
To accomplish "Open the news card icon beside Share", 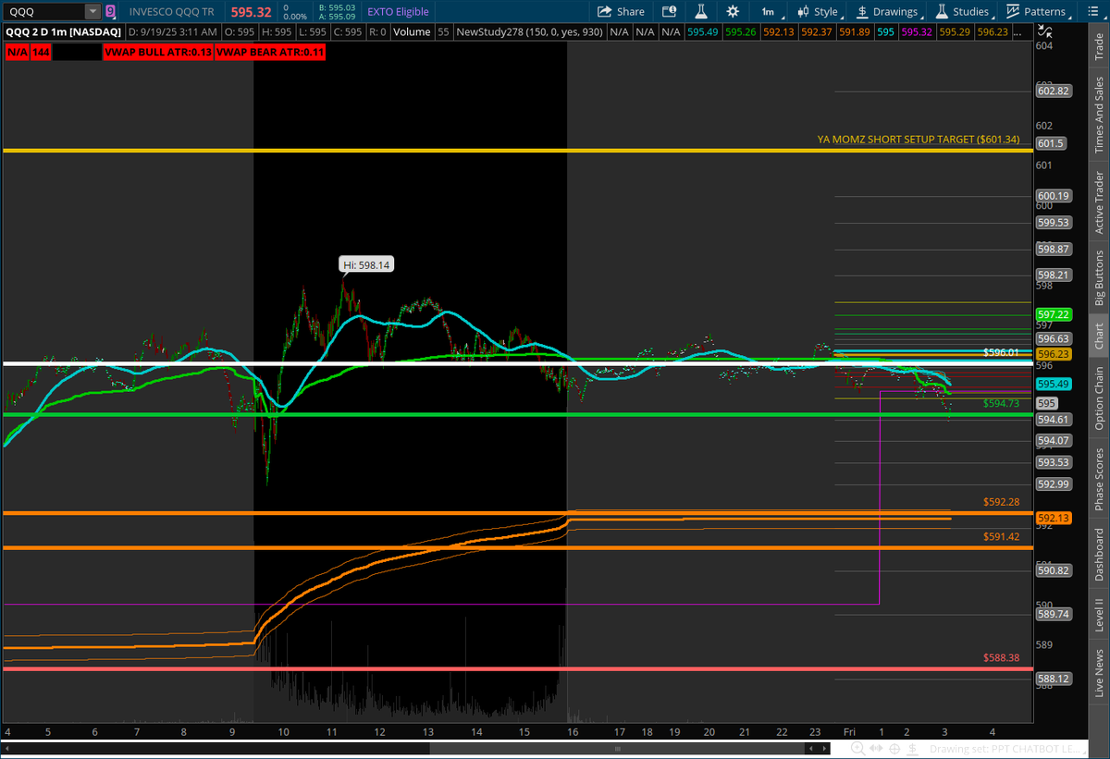I will coord(671,12).
